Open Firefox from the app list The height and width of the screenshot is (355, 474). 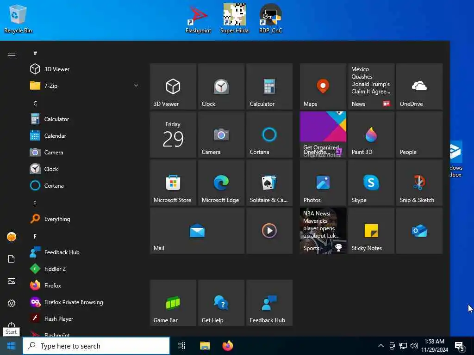[x=85, y=285]
